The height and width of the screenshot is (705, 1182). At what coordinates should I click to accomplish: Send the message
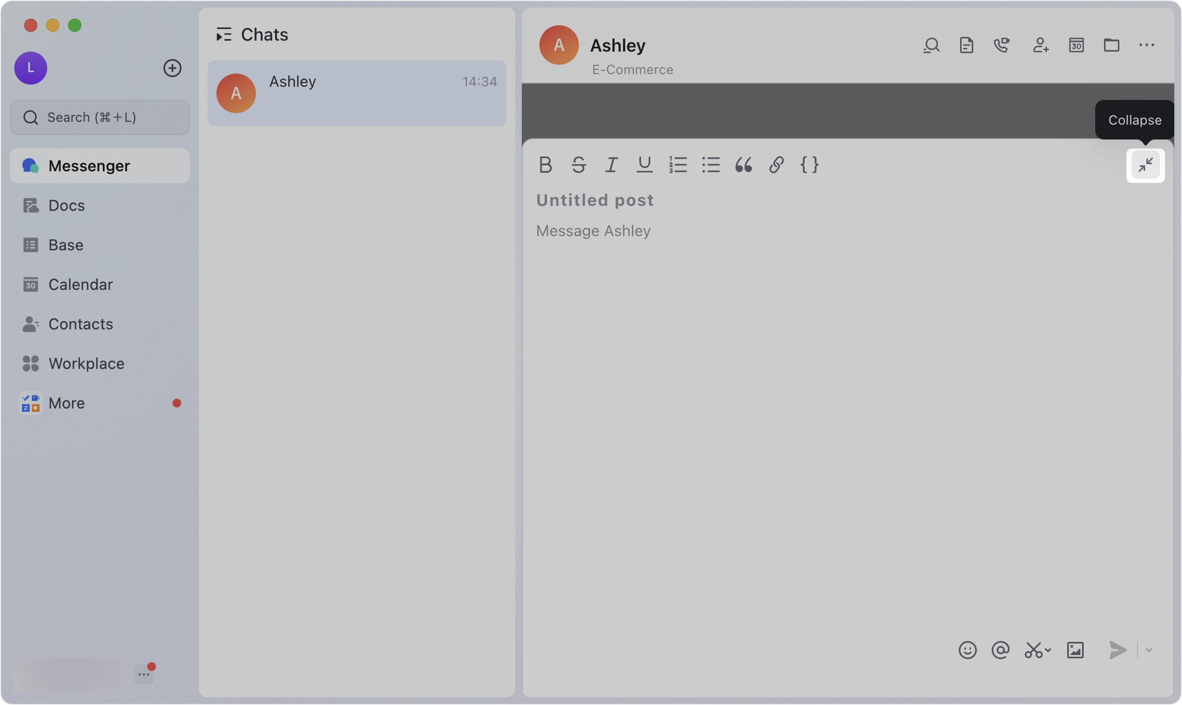tap(1118, 650)
